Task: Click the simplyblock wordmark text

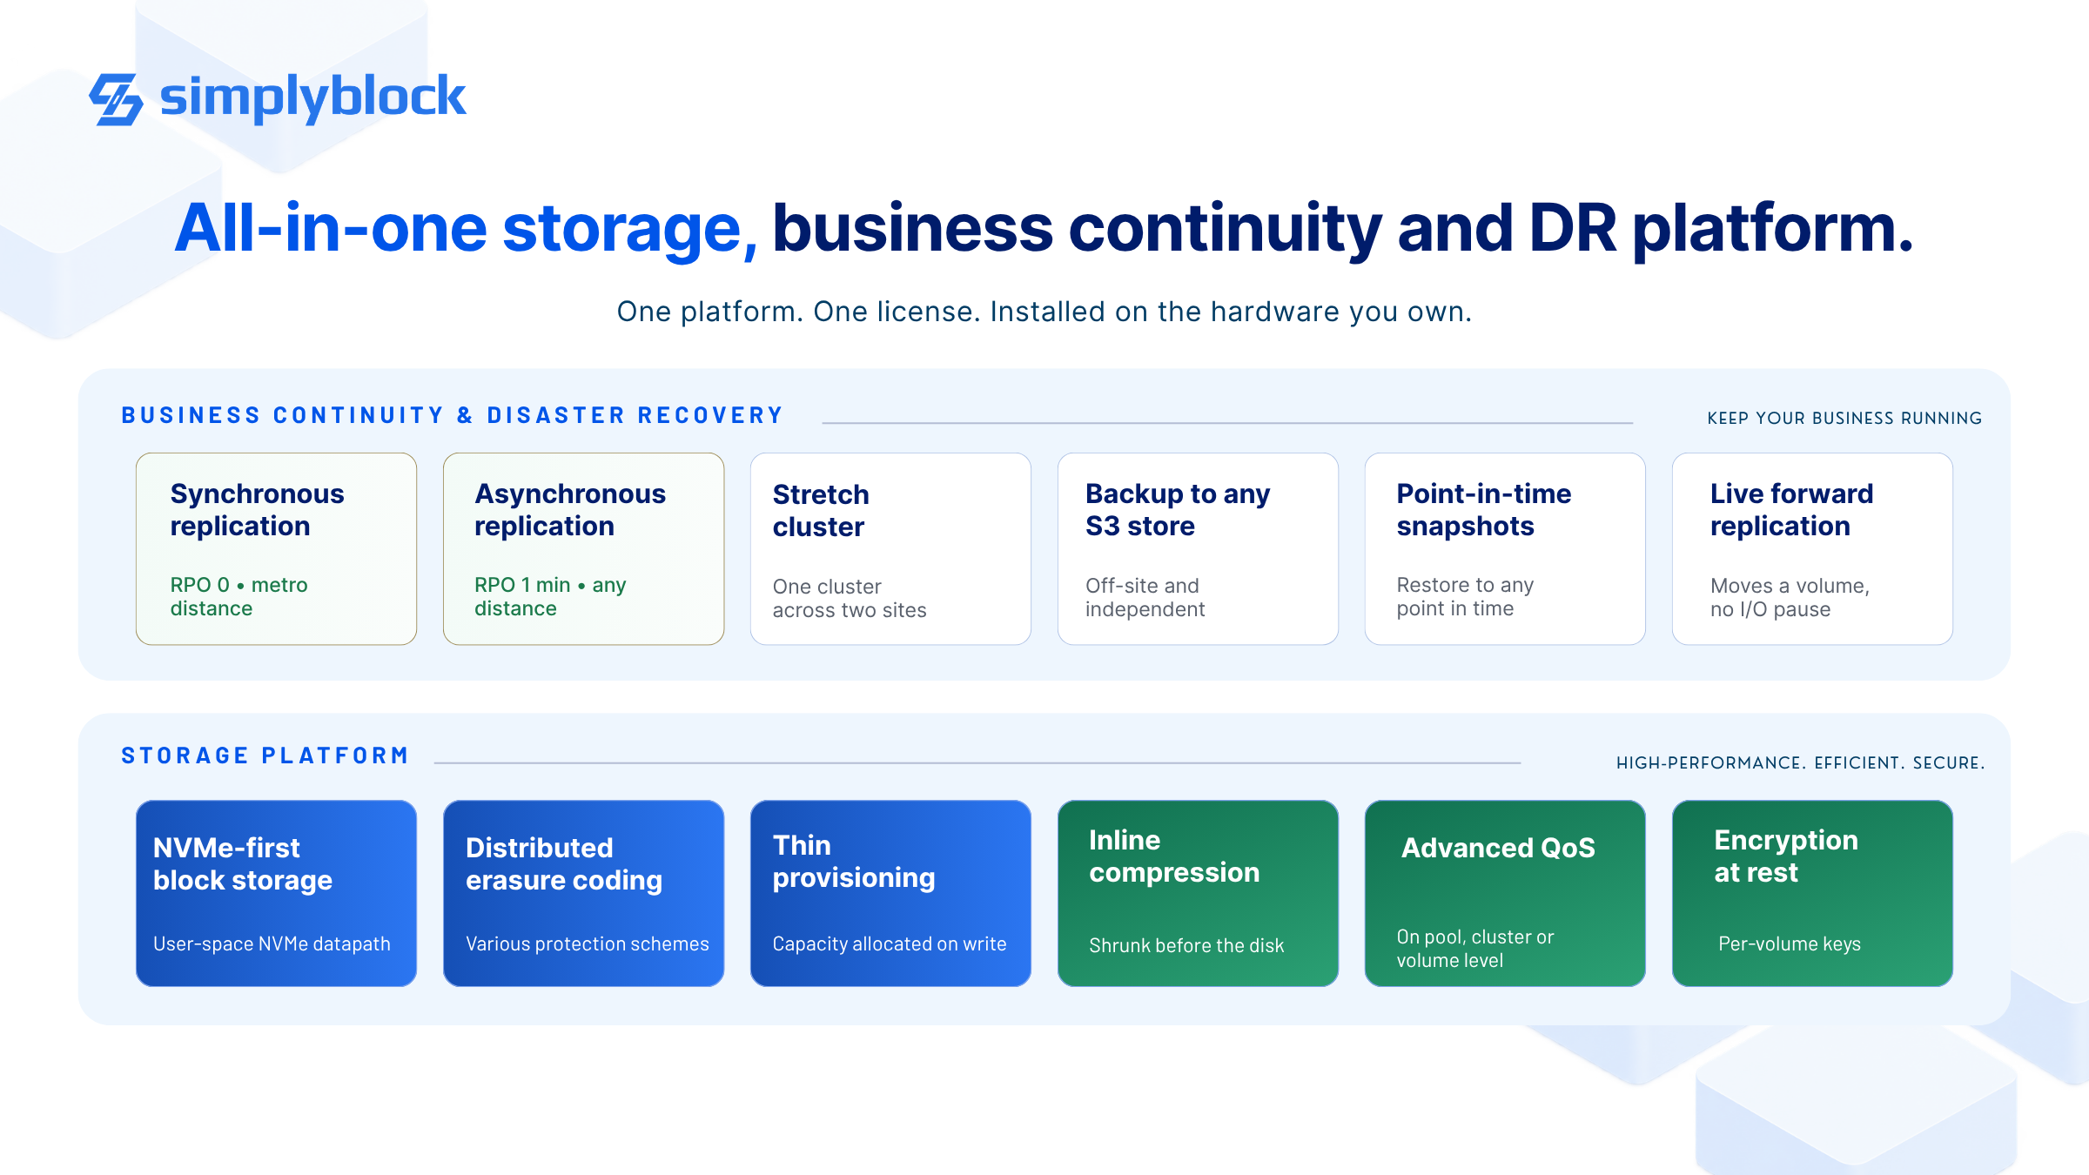Action: tap(312, 97)
